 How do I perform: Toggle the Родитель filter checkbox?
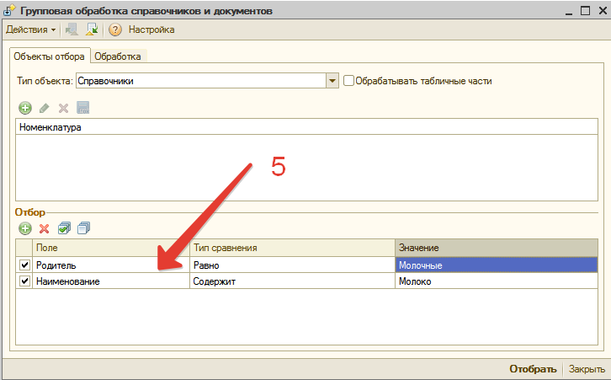[24, 265]
